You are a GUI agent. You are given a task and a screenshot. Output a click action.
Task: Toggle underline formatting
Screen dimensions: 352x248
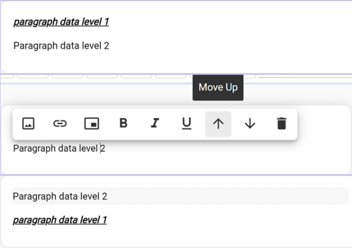186,123
